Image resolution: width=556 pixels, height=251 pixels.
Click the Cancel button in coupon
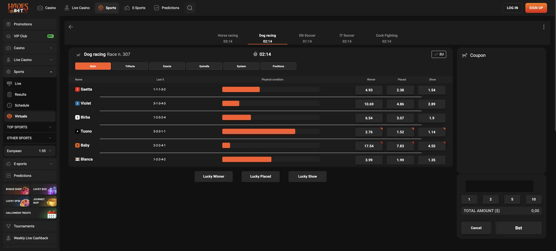pos(476,228)
